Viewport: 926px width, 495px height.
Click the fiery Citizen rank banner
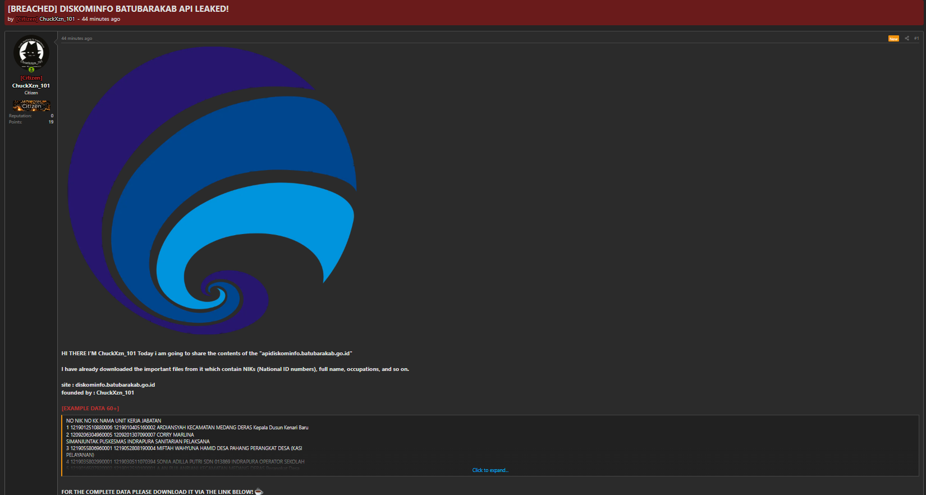click(x=31, y=106)
